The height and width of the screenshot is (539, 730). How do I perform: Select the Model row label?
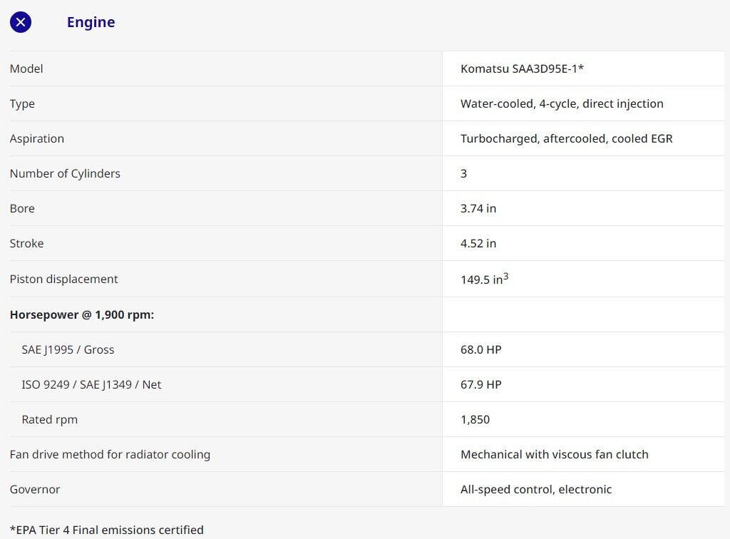[x=26, y=68]
